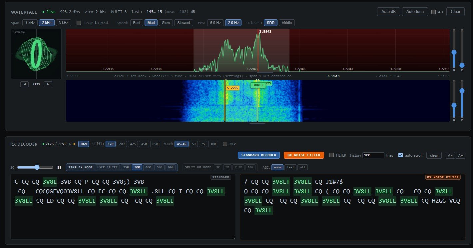Viewport: 473px width, 248px height.
Task: Switch colours to Viridis palette
Action: 287,23
